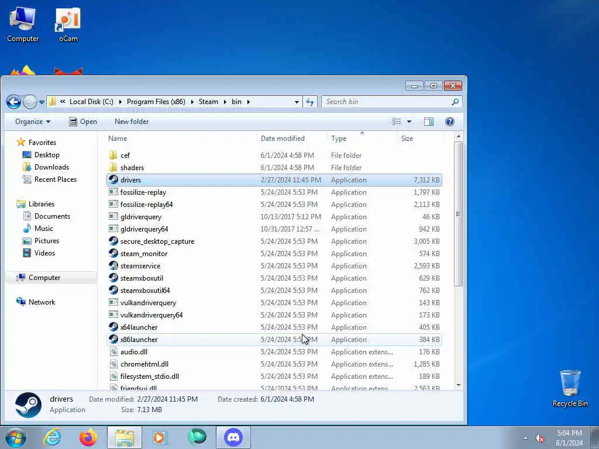
Task: Launch Firefox from the taskbar
Action: click(x=88, y=437)
